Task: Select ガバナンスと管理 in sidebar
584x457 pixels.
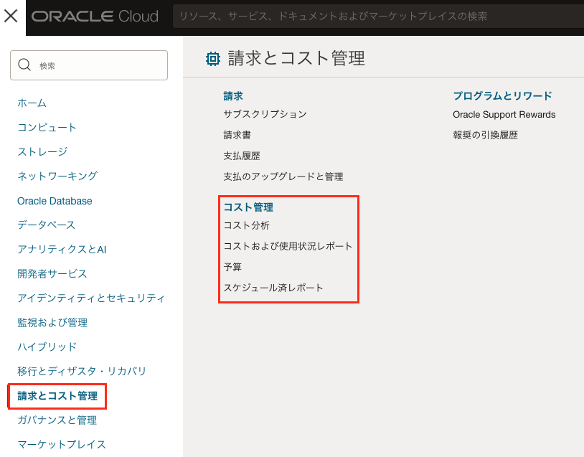Action: coord(57,420)
